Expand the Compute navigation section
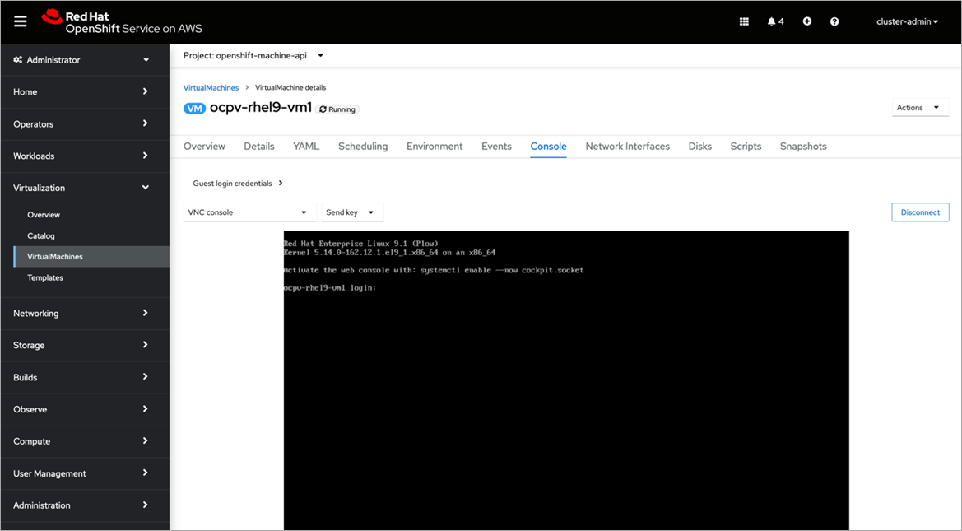 pyautogui.click(x=85, y=440)
